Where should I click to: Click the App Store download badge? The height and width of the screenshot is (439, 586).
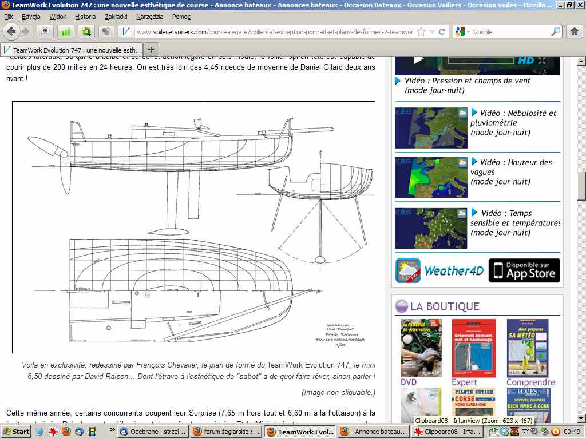(x=524, y=270)
